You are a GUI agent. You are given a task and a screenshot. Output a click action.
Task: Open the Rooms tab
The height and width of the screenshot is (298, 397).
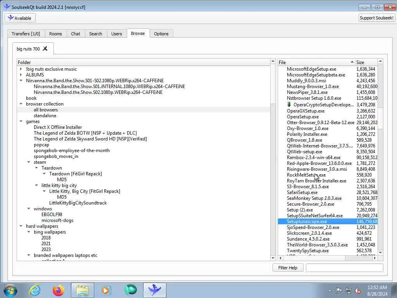coord(55,34)
